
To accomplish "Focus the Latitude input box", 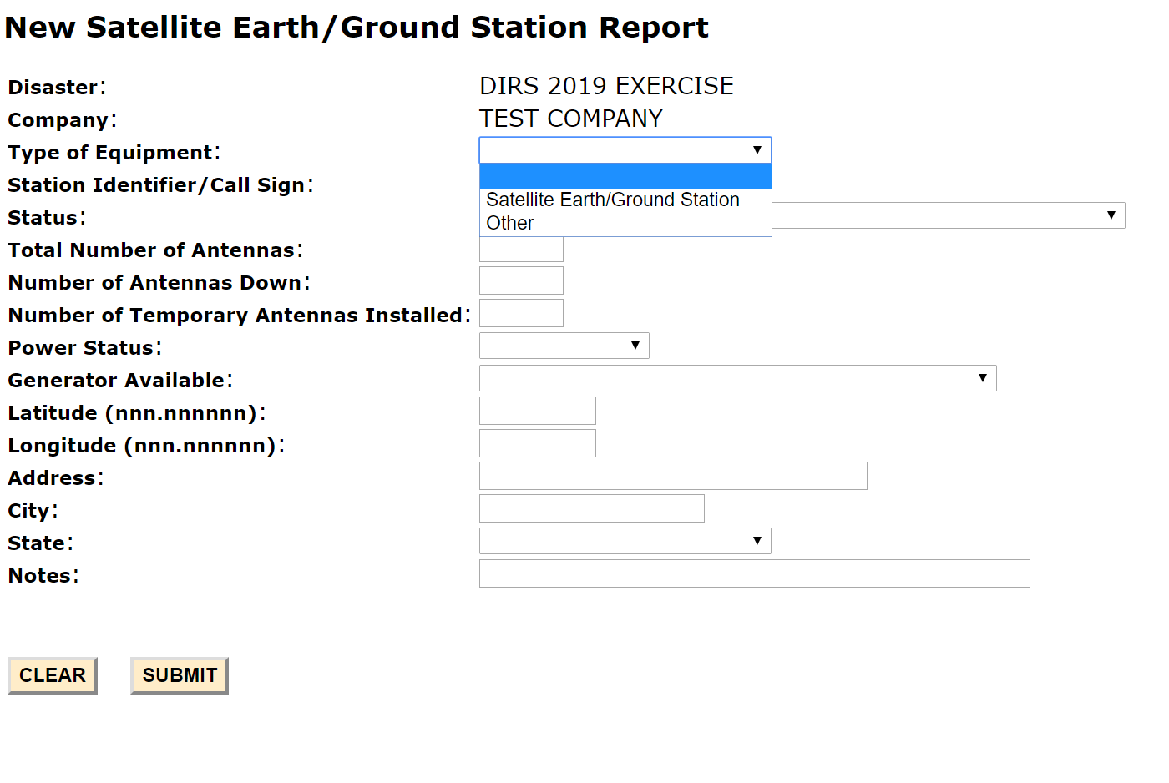I will coord(537,411).
